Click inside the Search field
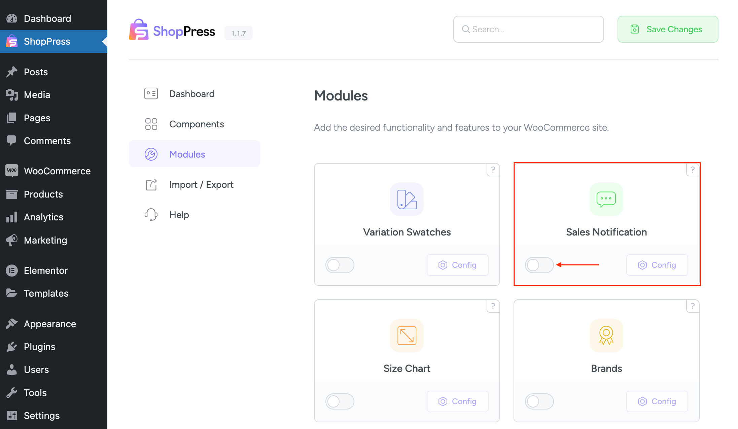 click(528, 29)
